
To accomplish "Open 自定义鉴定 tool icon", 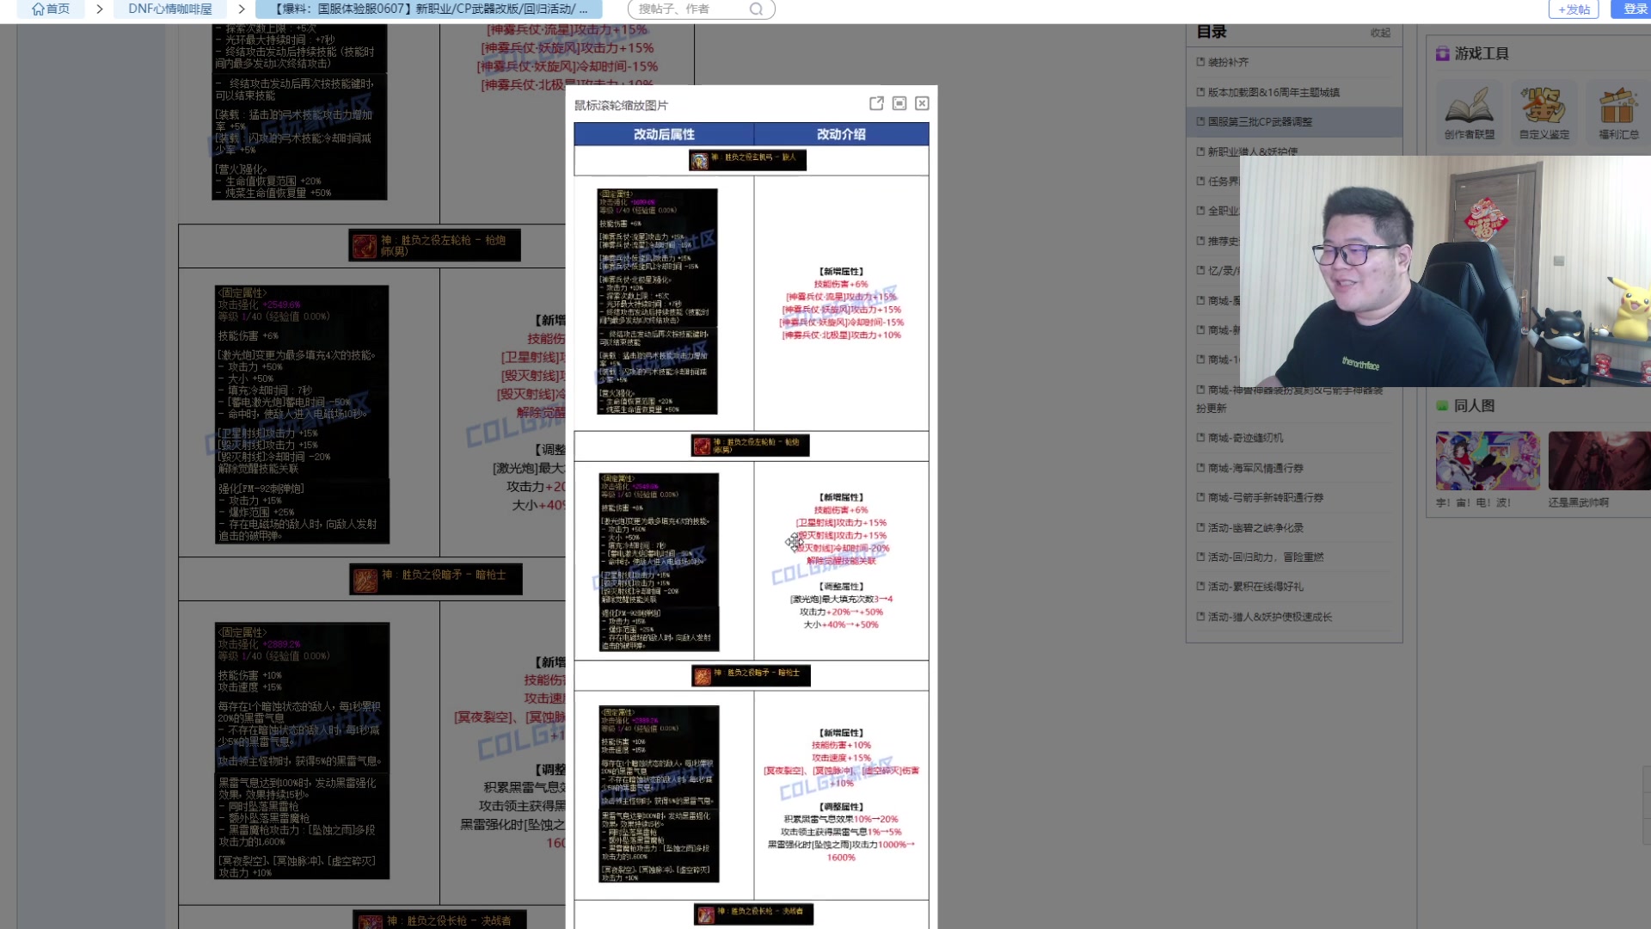I will tap(1544, 107).
